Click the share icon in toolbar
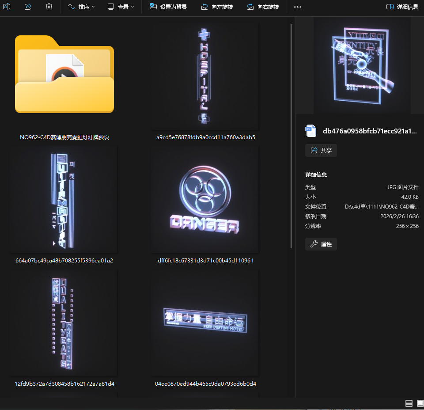This screenshot has width=424, height=410. pos(28,7)
